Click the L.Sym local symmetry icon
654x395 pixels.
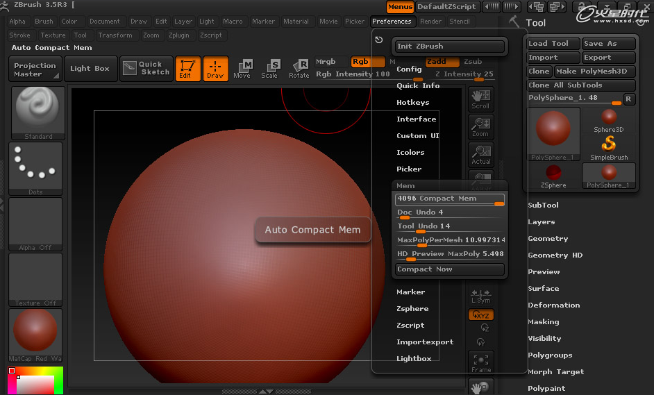(x=481, y=296)
